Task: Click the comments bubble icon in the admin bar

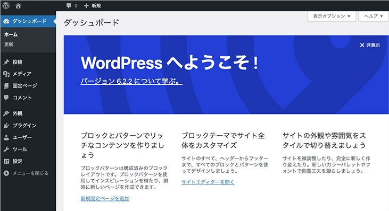Action: click(x=69, y=6)
